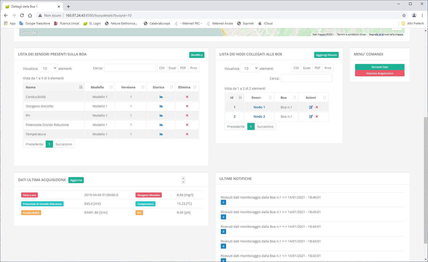Sort nodes table by Id column
428x262 pixels.
(x=234, y=97)
